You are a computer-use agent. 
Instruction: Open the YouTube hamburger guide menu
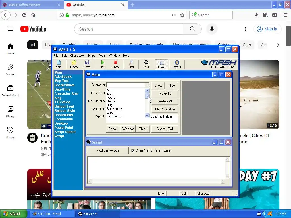(x=10, y=29)
